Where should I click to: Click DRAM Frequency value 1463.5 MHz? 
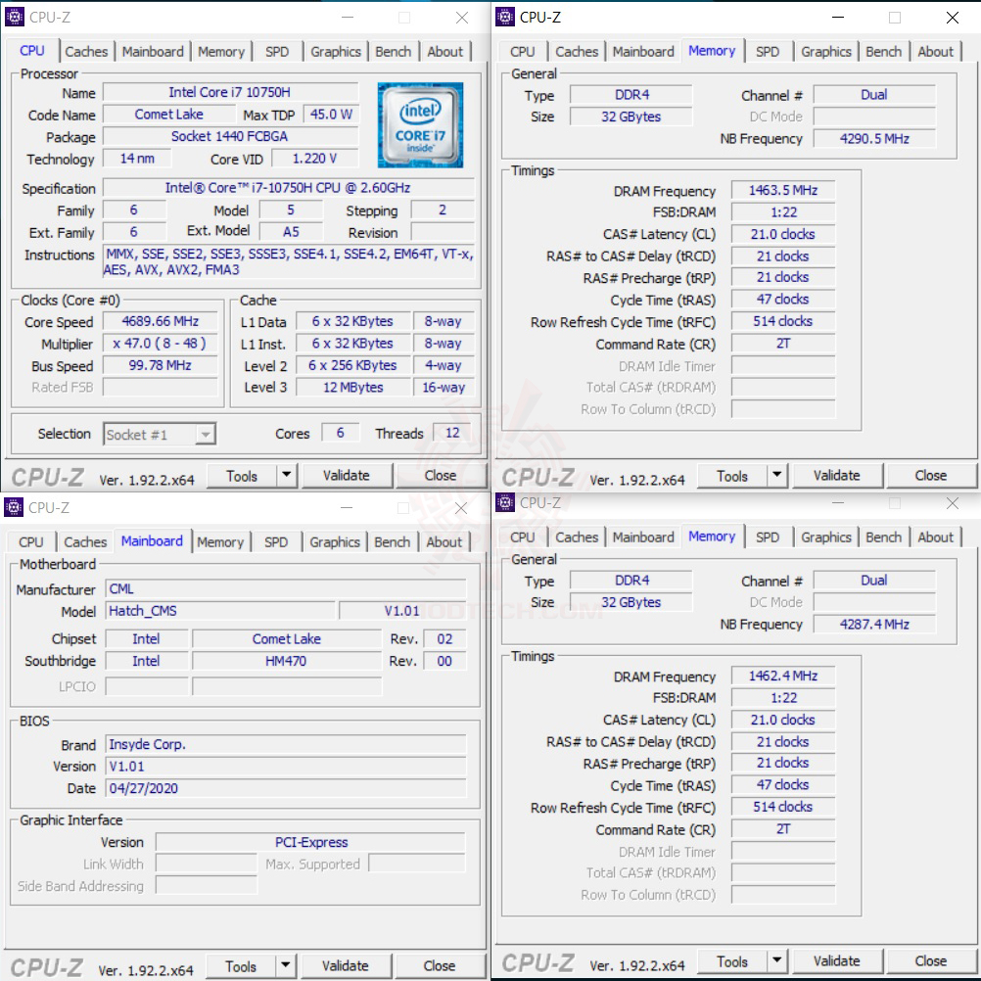[x=782, y=190]
